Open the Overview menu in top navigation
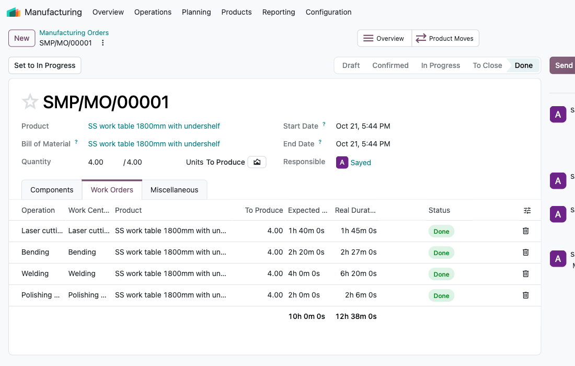 tap(108, 12)
